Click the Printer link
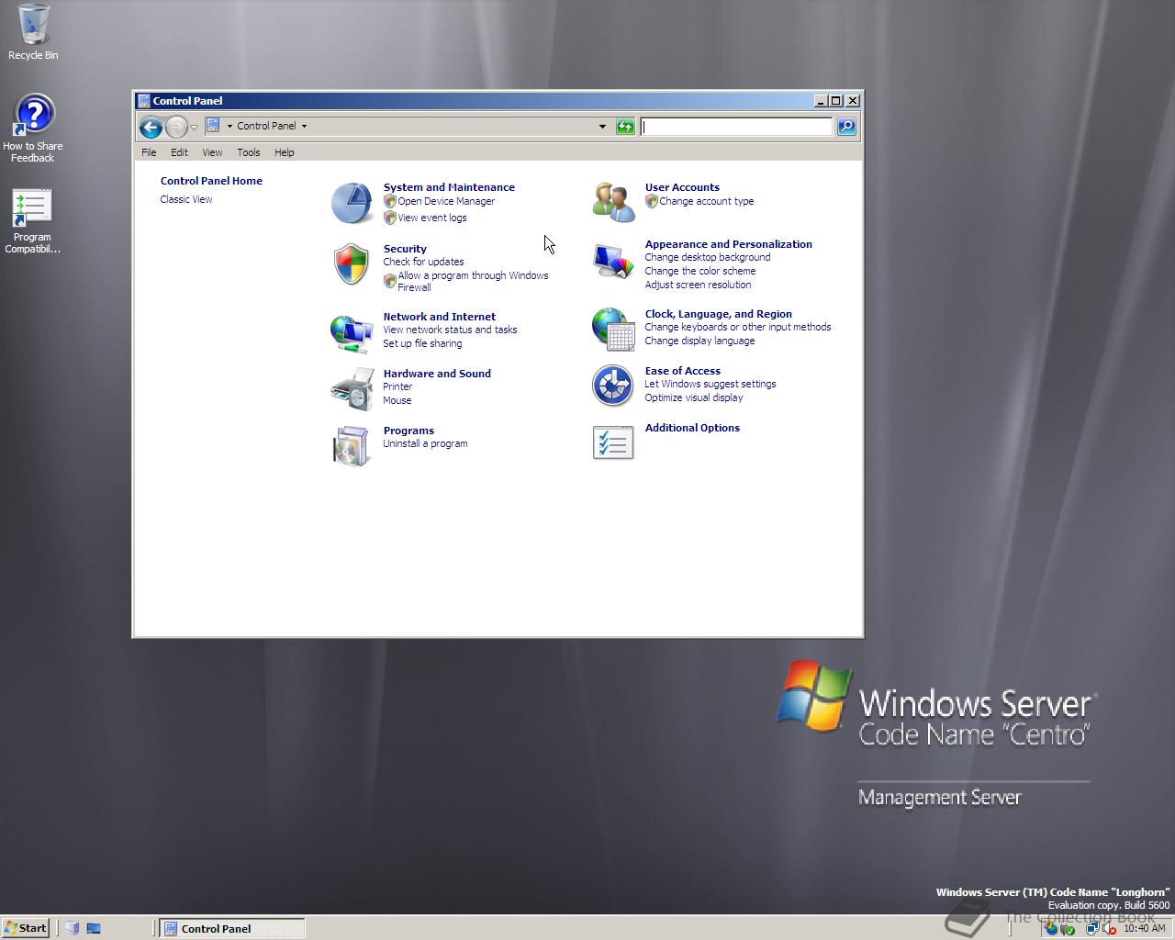Screen dimensions: 1175x940 [397, 386]
